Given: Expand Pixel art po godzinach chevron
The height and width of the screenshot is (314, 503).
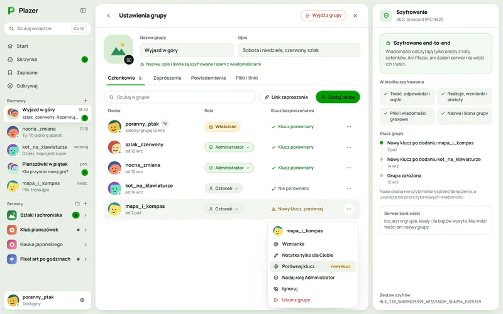Looking at the screenshot, I should [x=86, y=259].
